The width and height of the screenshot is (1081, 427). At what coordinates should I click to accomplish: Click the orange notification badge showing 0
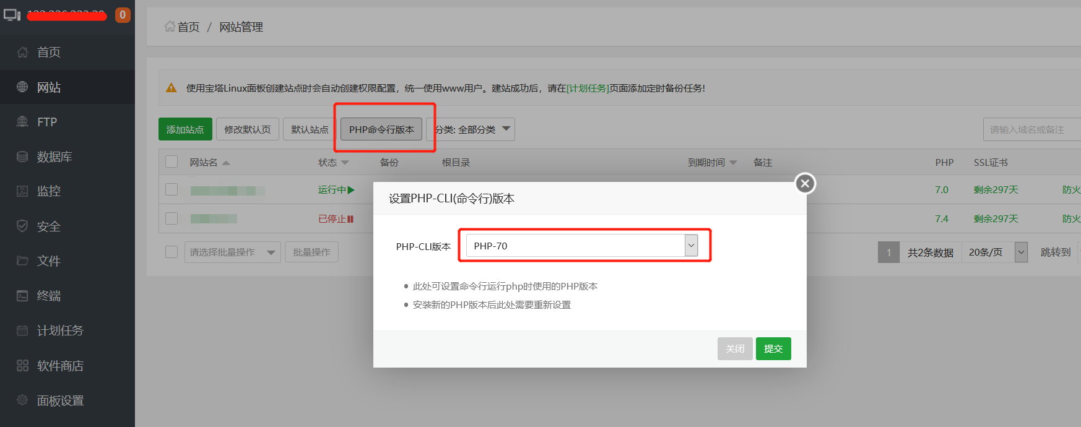coord(123,15)
